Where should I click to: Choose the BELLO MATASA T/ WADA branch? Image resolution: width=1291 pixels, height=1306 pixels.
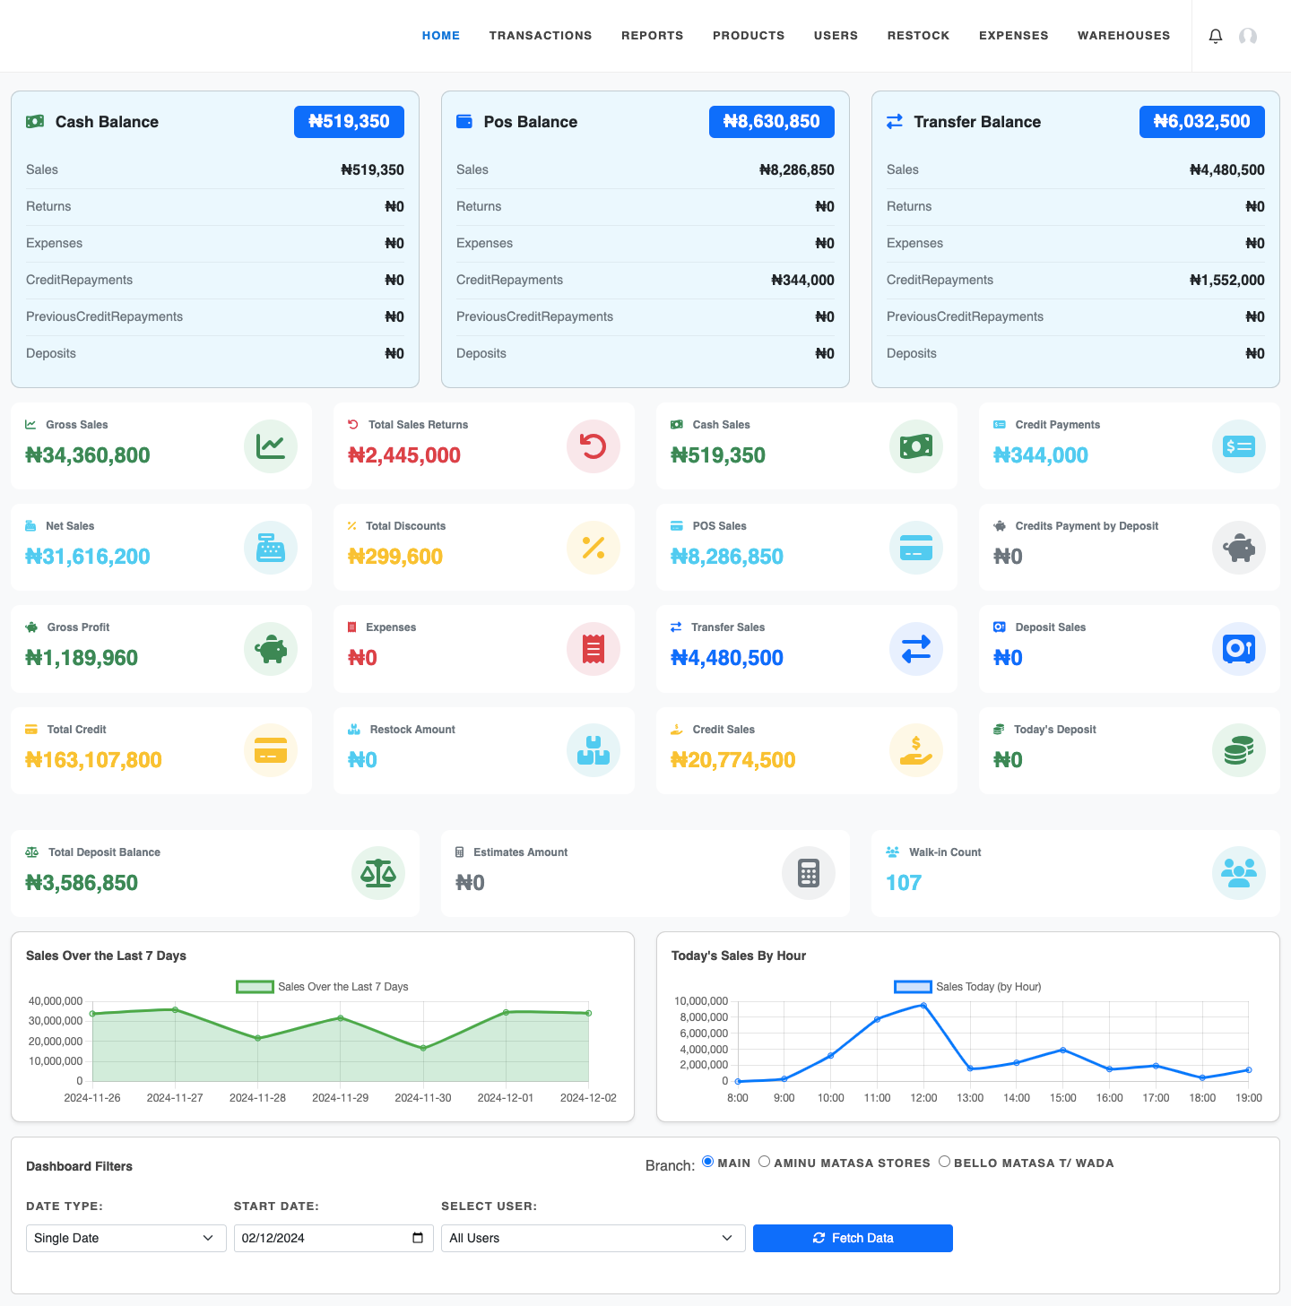(x=944, y=1161)
